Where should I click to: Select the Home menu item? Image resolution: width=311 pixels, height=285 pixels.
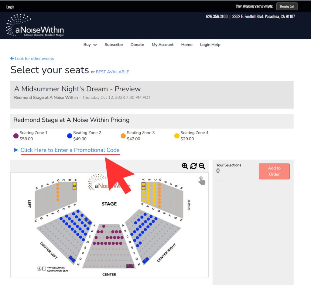(187, 45)
